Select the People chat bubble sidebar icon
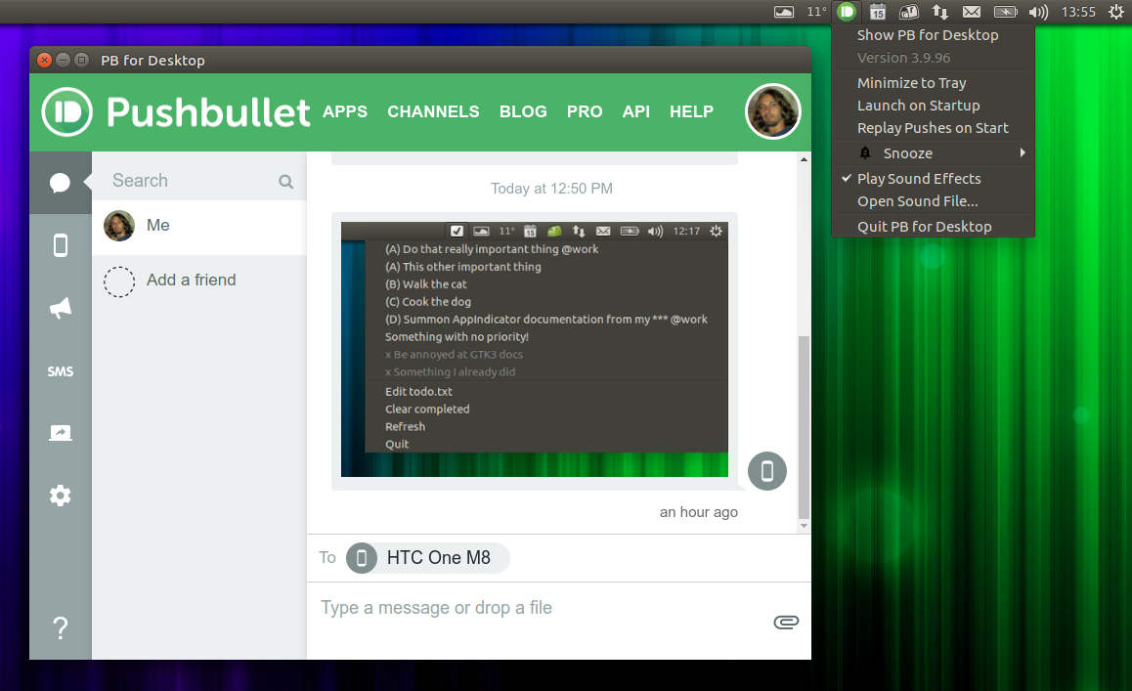This screenshot has height=691, width=1132. click(60, 183)
